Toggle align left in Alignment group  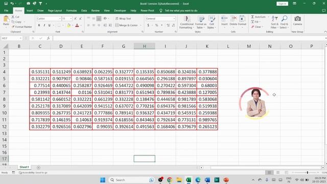tap(88, 25)
